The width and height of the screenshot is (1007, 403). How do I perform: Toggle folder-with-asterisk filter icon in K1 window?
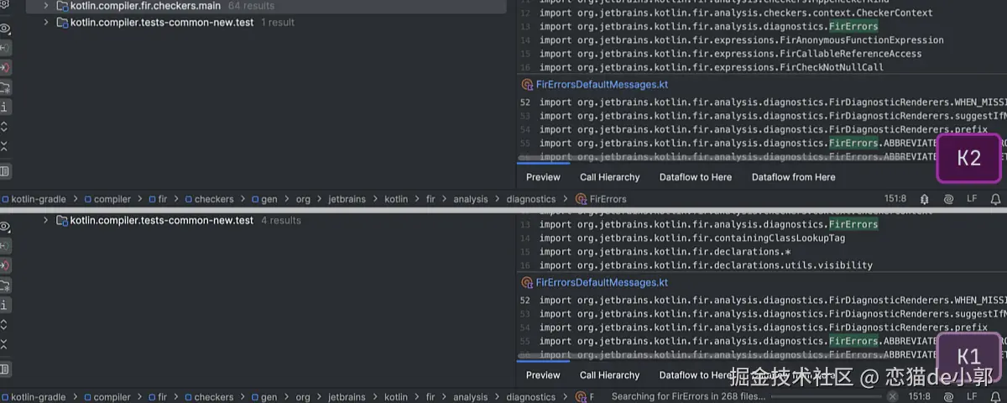[5, 285]
